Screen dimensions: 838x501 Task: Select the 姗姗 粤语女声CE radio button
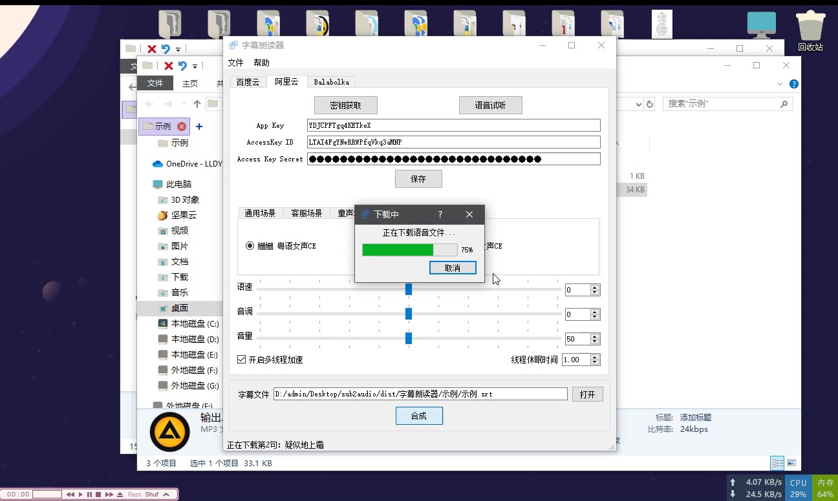(x=281, y=246)
